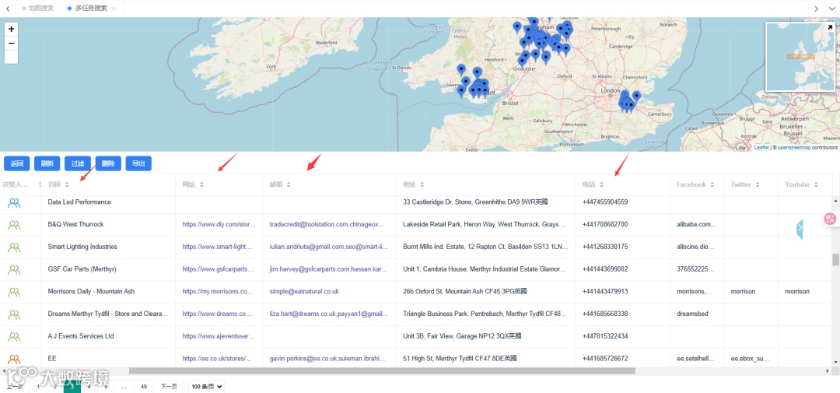
Task: Sort table by 电话 column
Action: pyautogui.click(x=601, y=184)
